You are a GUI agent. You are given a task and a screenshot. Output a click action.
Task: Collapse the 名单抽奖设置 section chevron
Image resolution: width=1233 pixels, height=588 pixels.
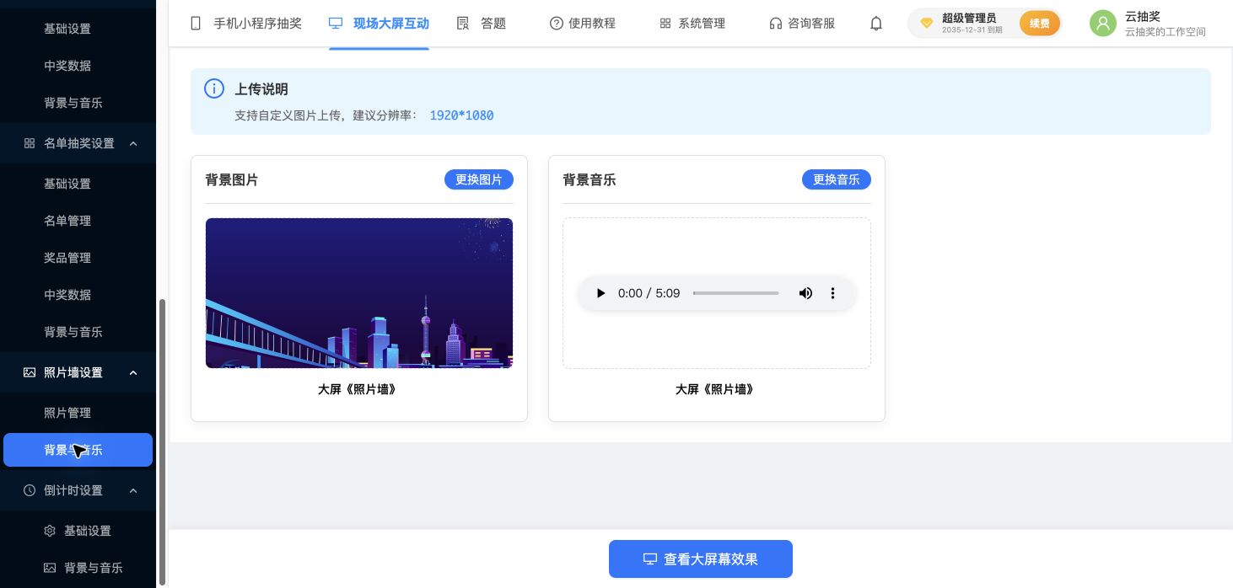(133, 143)
